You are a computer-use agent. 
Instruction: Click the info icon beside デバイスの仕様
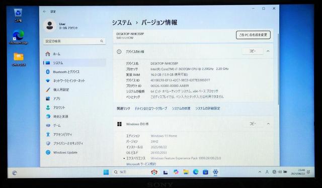pos(119,52)
